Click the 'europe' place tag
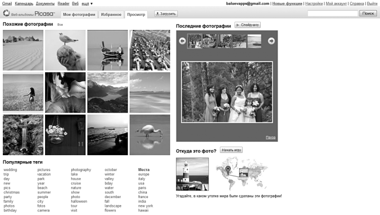The image size is (380, 215). pyautogui.click(x=144, y=174)
